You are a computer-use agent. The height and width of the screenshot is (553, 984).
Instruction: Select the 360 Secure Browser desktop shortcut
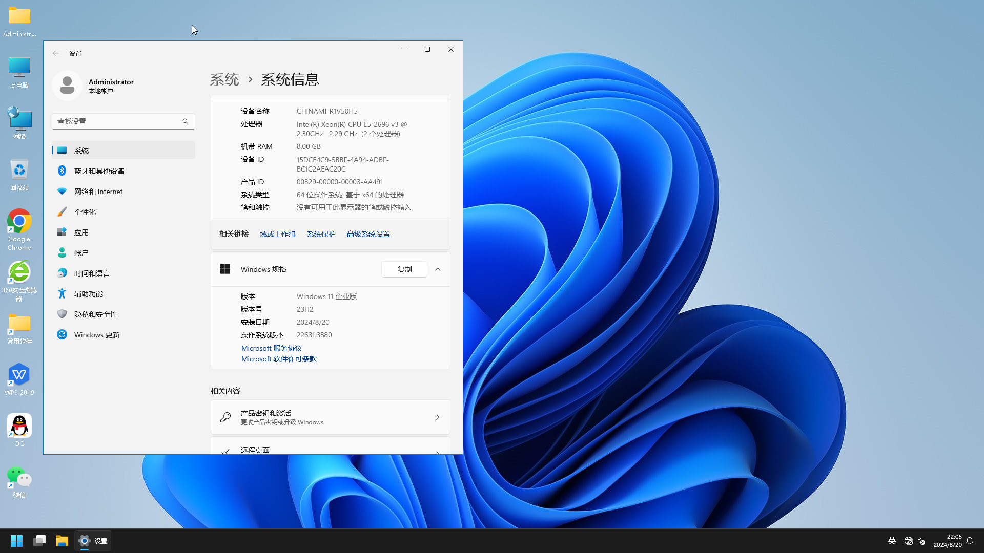coord(19,281)
